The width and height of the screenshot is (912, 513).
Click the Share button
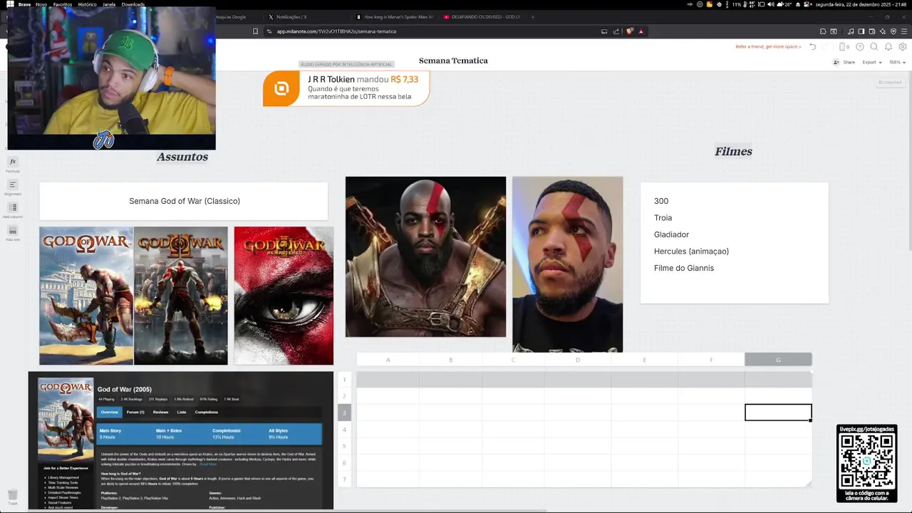[x=844, y=62]
